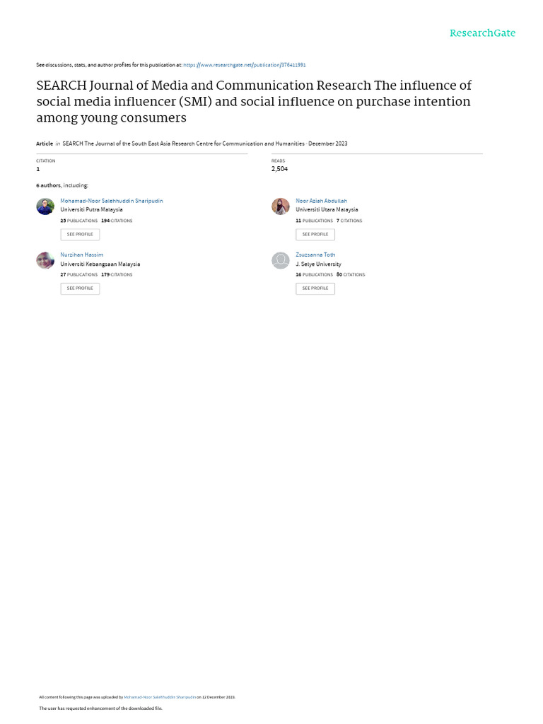Open Zsuzsanna Toth author name link

pyautogui.click(x=315, y=255)
